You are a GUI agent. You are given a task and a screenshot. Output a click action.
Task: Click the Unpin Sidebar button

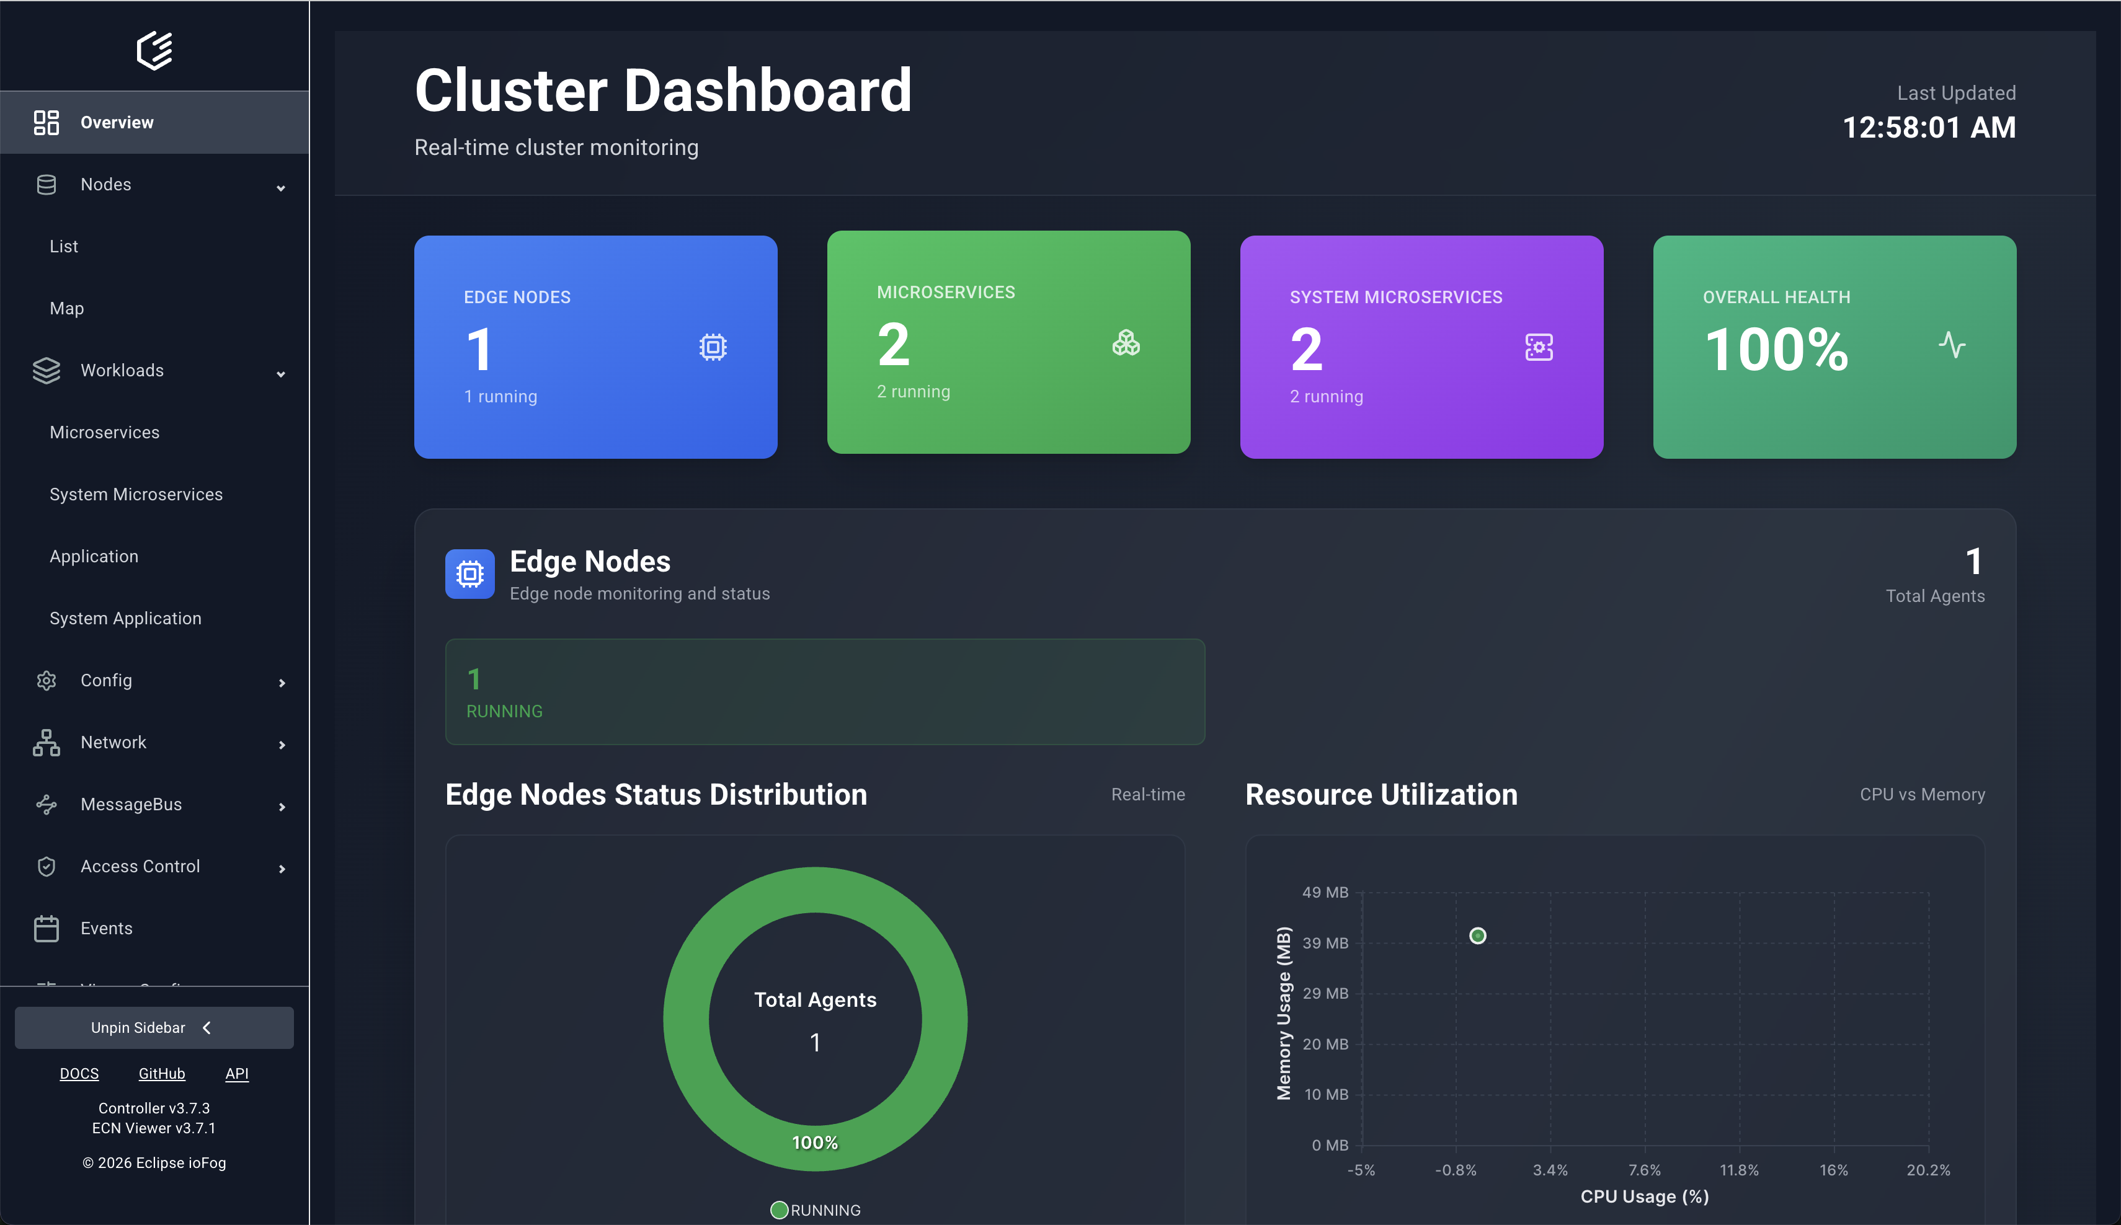coord(154,1027)
